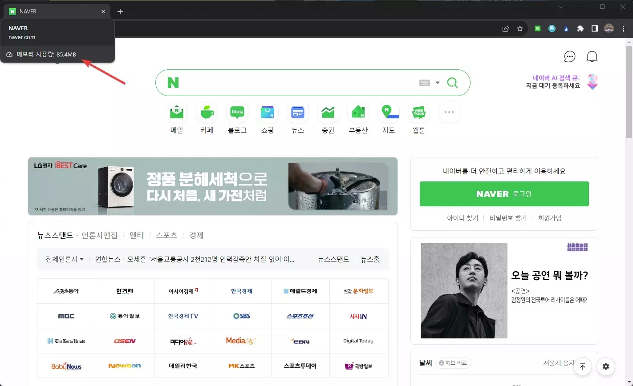633x386 pixels.
Task: Select the 뉴스스탠드 tab
Action: pyautogui.click(x=55, y=236)
